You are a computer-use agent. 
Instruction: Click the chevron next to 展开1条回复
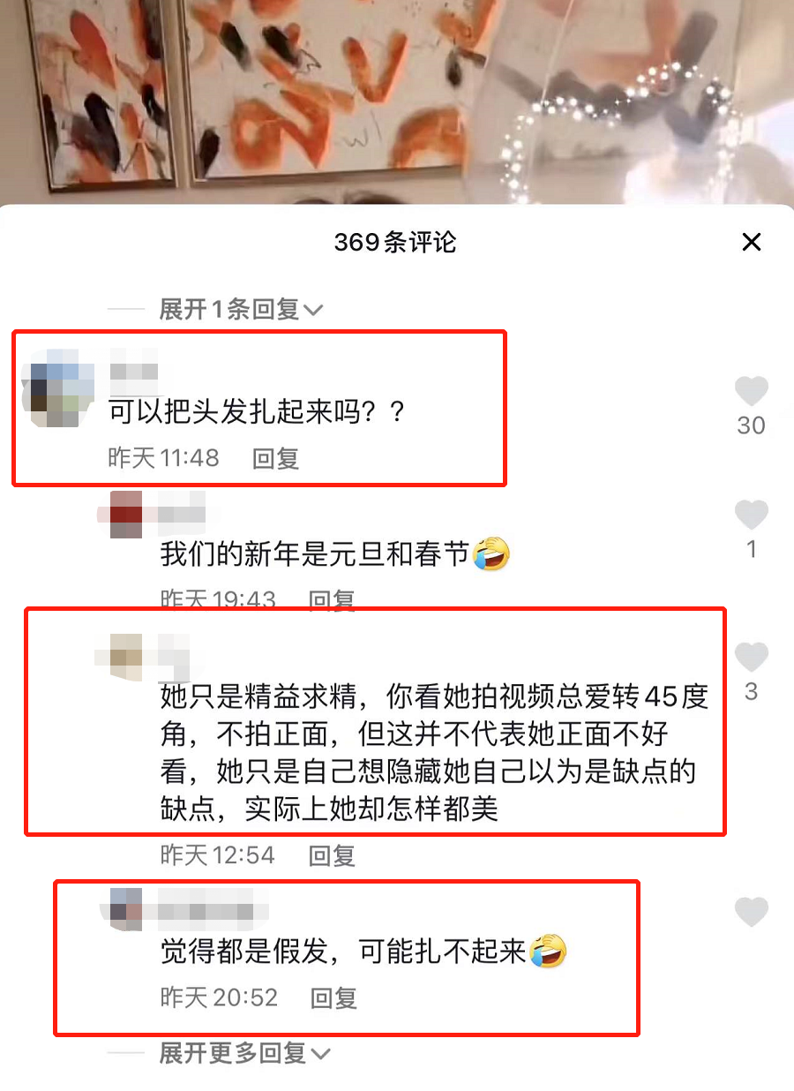click(x=313, y=311)
